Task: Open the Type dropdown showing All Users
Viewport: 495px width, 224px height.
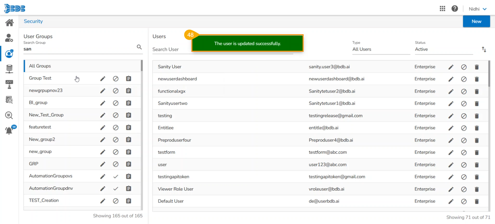Action: (x=381, y=49)
